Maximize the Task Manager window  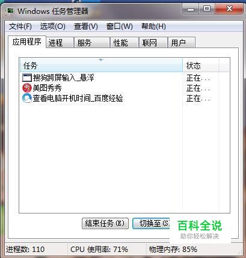tap(207, 8)
